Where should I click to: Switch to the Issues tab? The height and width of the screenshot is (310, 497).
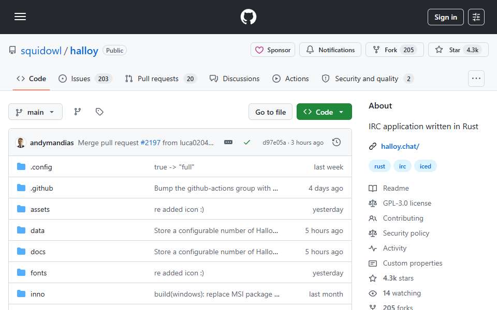tap(85, 79)
